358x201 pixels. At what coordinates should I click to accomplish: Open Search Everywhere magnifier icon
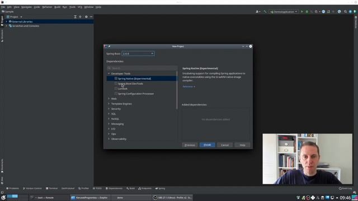click(345, 12)
